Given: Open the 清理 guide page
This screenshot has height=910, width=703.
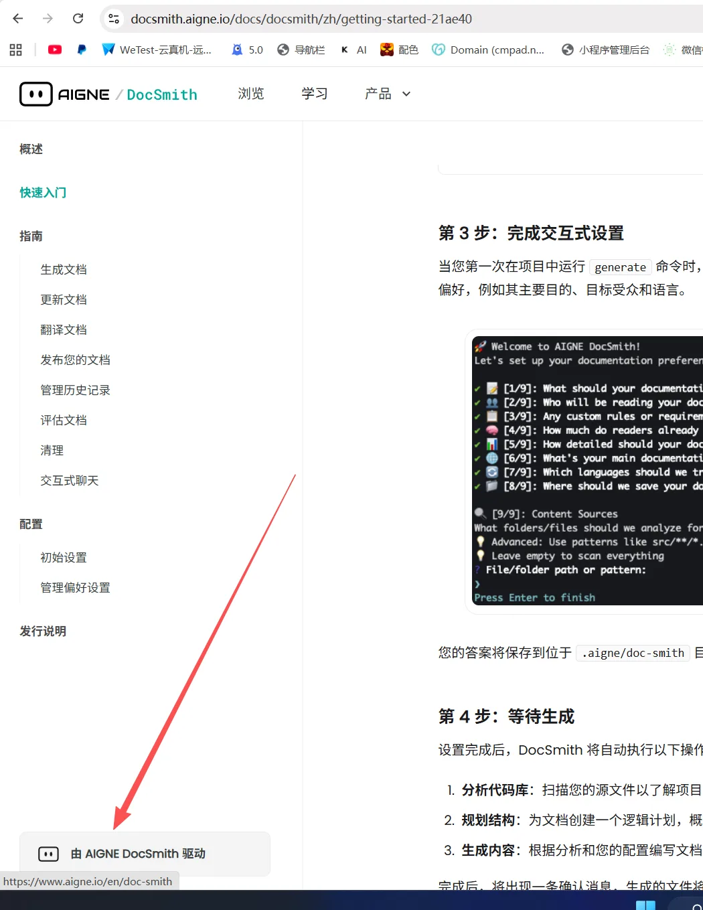Looking at the screenshot, I should tap(52, 450).
